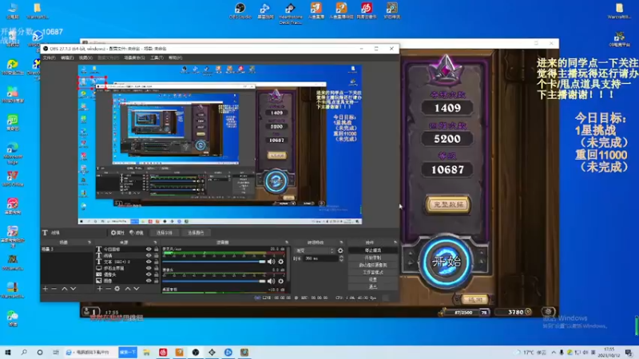The width and height of the screenshot is (639, 359).
Task: Click the 选择颜色 button
Action: click(x=196, y=233)
